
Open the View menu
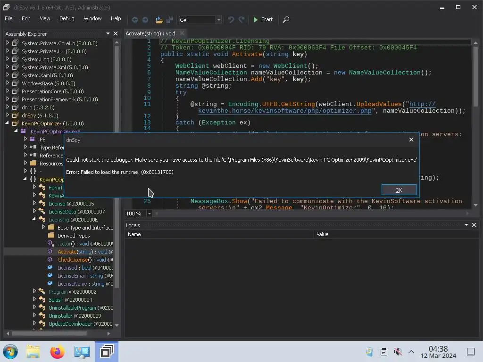coord(45,18)
